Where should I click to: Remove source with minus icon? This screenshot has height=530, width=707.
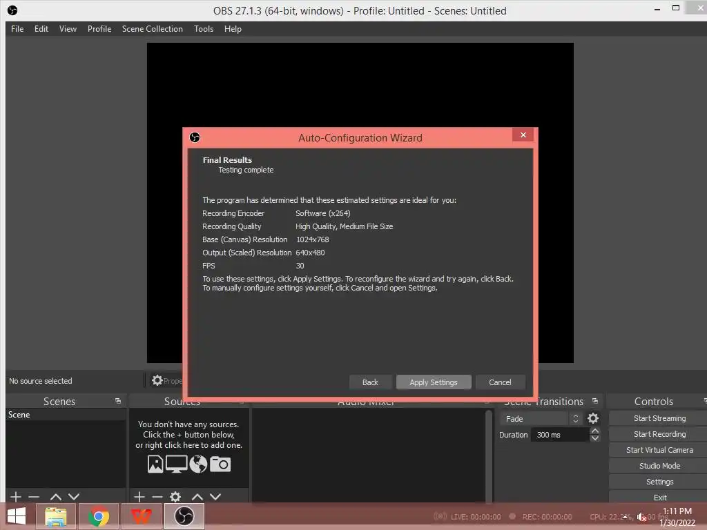coord(157,497)
